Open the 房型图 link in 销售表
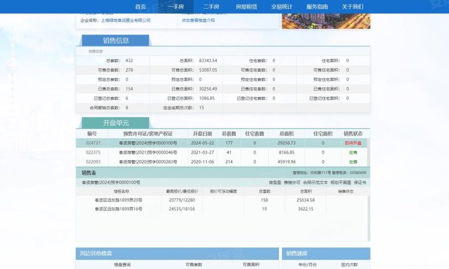This screenshot has height=269, width=449. pyautogui.click(x=275, y=182)
